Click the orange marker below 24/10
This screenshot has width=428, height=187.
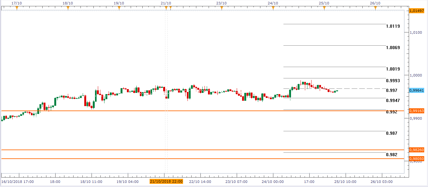(273, 8)
